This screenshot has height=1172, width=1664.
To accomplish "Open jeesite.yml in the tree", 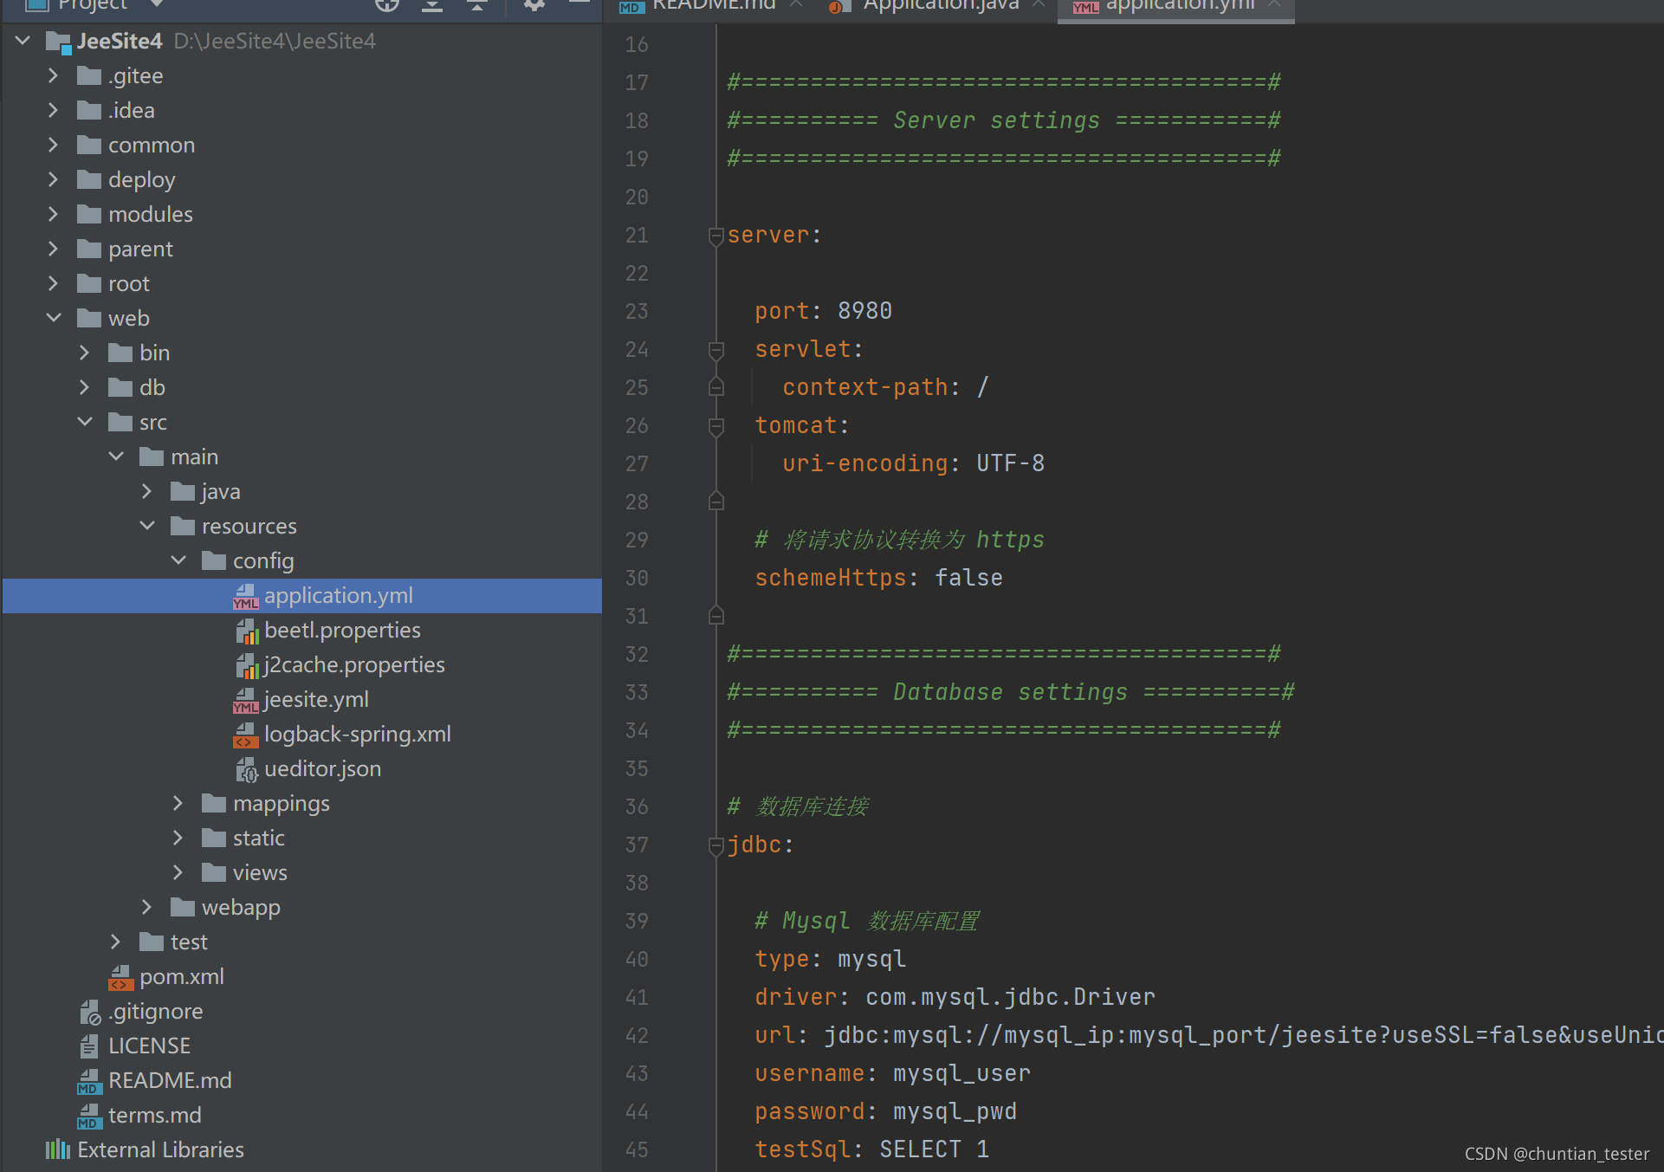I will click(316, 699).
